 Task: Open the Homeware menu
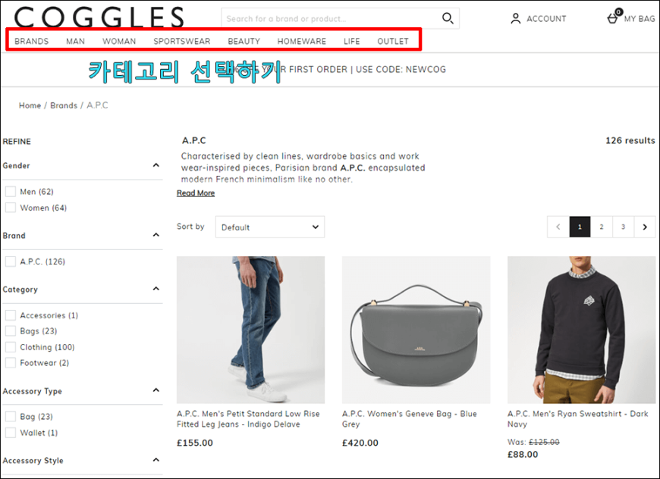point(302,41)
